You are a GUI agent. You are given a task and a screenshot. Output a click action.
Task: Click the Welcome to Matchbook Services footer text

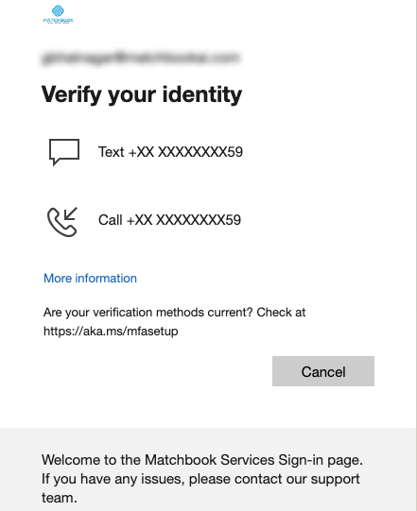pos(202,460)
